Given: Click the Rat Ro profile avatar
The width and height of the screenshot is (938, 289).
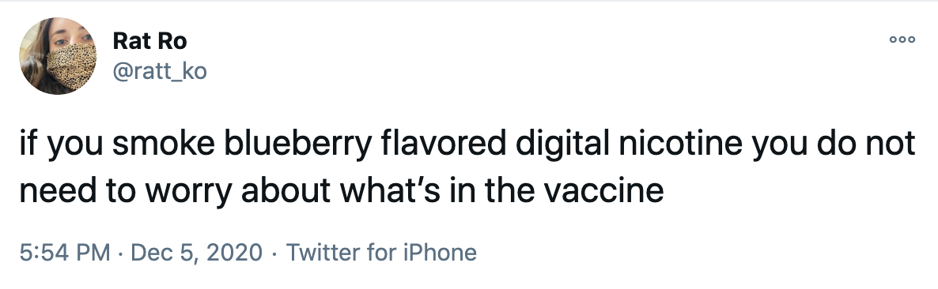Looking at the screenshot, I should pos(58,56).
